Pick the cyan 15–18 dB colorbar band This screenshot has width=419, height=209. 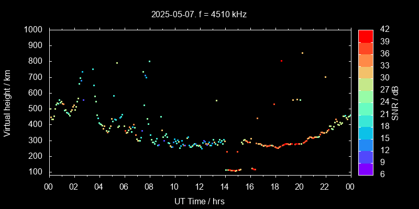pos(366,132)
